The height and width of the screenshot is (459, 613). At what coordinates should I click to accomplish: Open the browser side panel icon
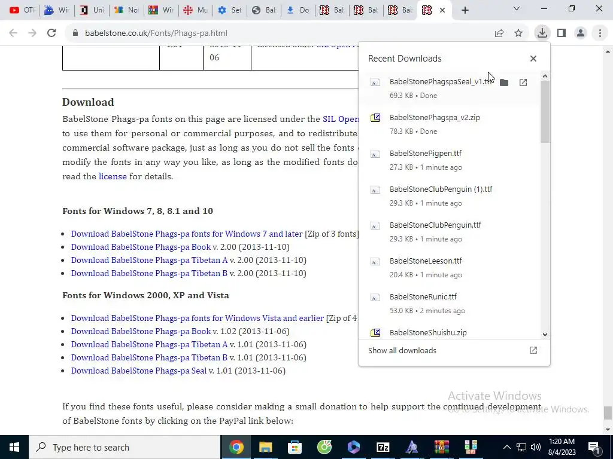pos(562,33)
